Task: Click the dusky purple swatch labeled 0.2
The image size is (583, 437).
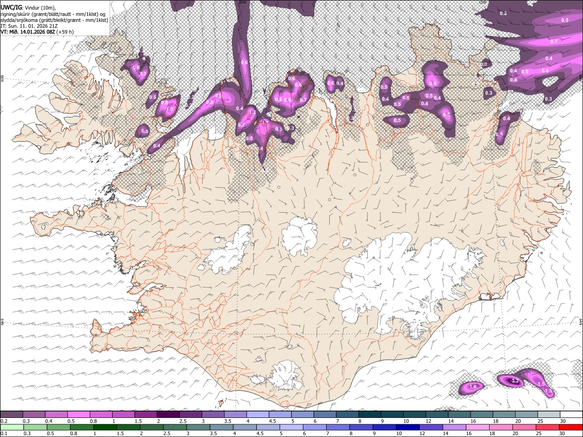Action: 11,414
